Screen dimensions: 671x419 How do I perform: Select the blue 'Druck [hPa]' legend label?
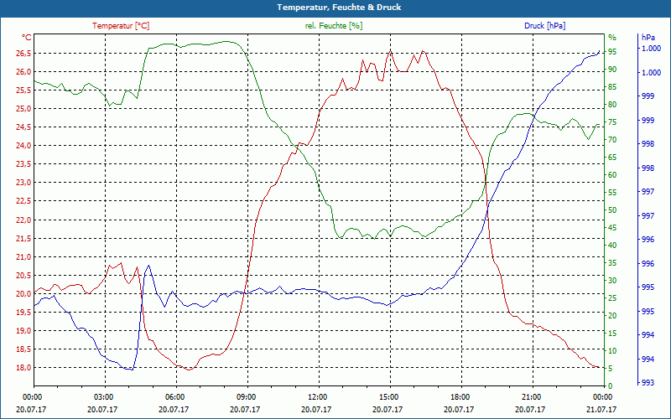[x=544, y=26]
